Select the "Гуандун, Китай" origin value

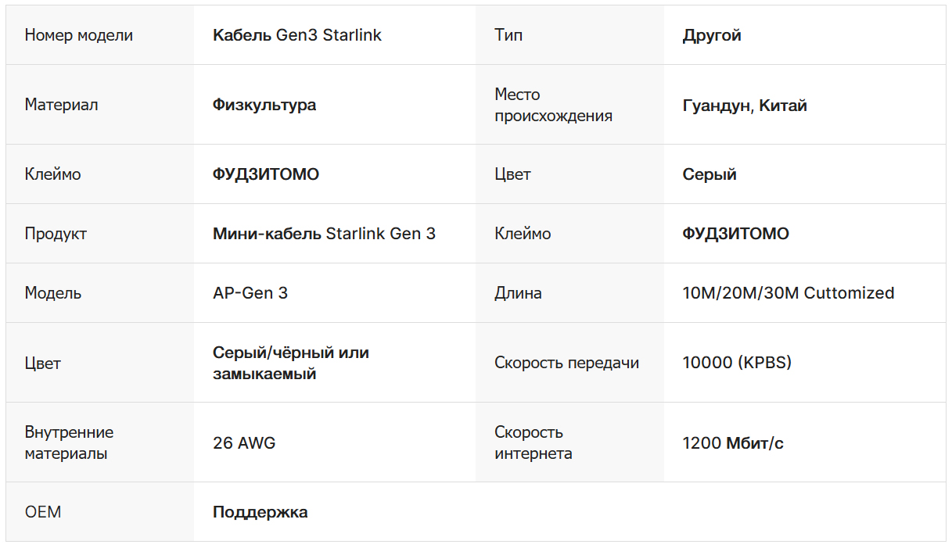pyautogui.click(x=745, y=106)
